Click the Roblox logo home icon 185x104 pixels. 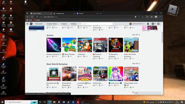point(31,24)
